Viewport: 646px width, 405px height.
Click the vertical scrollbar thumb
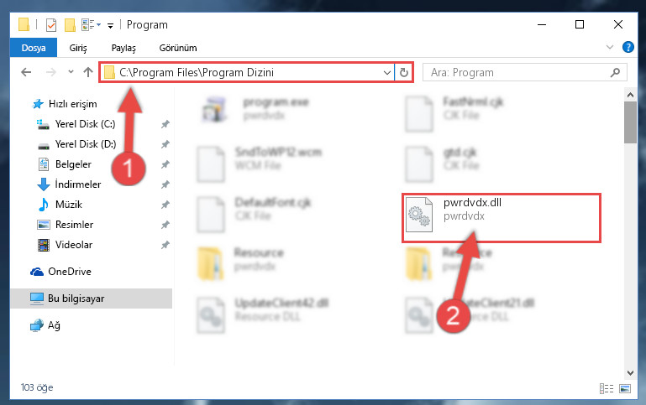pos(630,122)
